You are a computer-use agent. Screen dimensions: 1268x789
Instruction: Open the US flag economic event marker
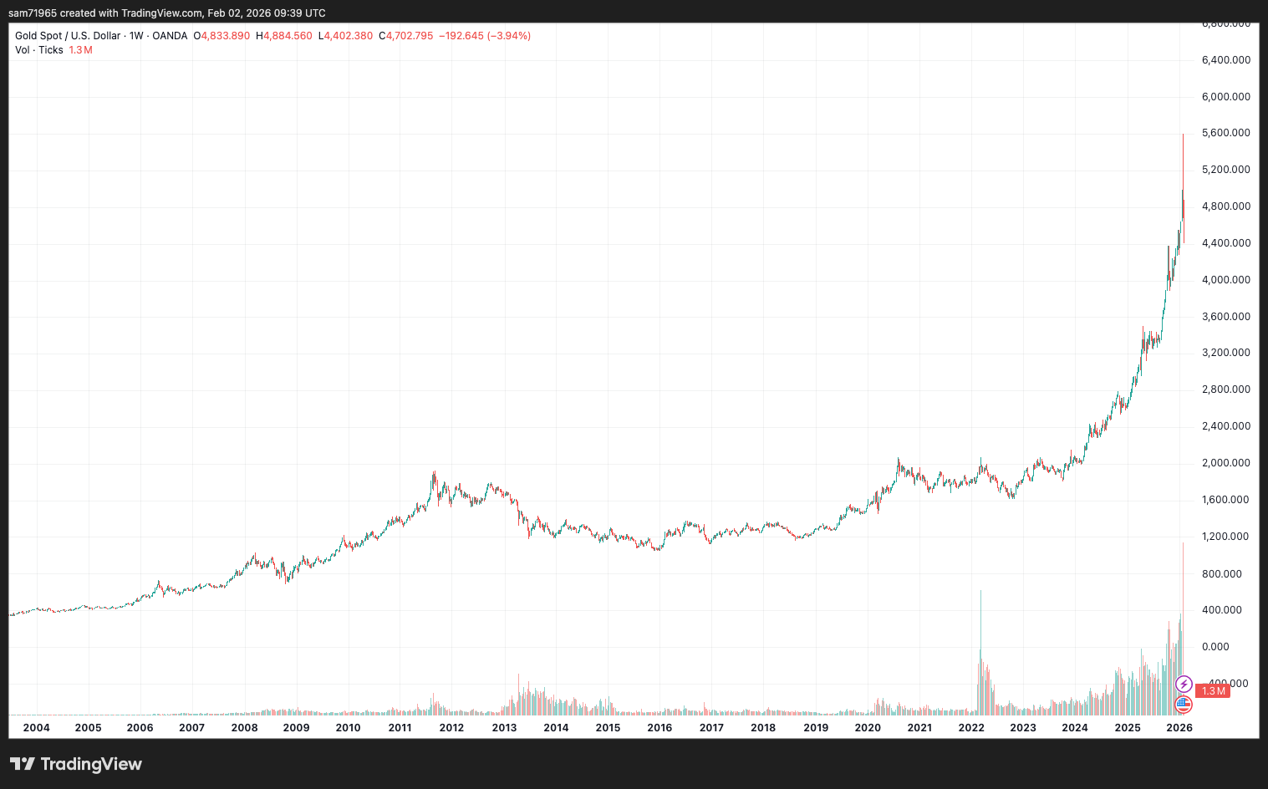tap(1184, 705)
